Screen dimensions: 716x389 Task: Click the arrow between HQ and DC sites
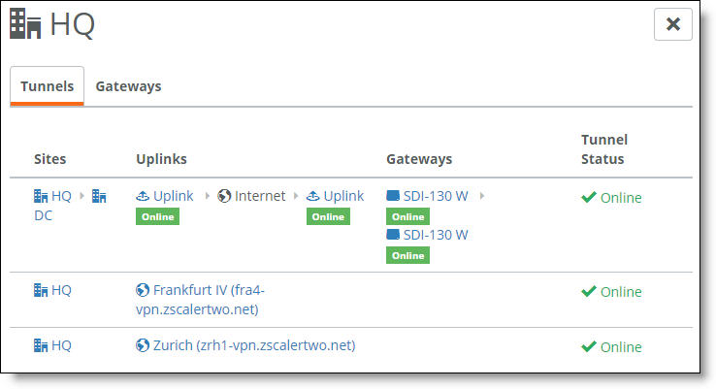[82, 196]
